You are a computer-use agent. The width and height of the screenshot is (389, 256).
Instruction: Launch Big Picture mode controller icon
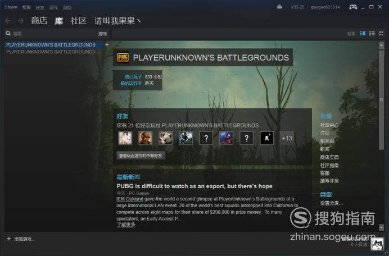tap(353, 7)
